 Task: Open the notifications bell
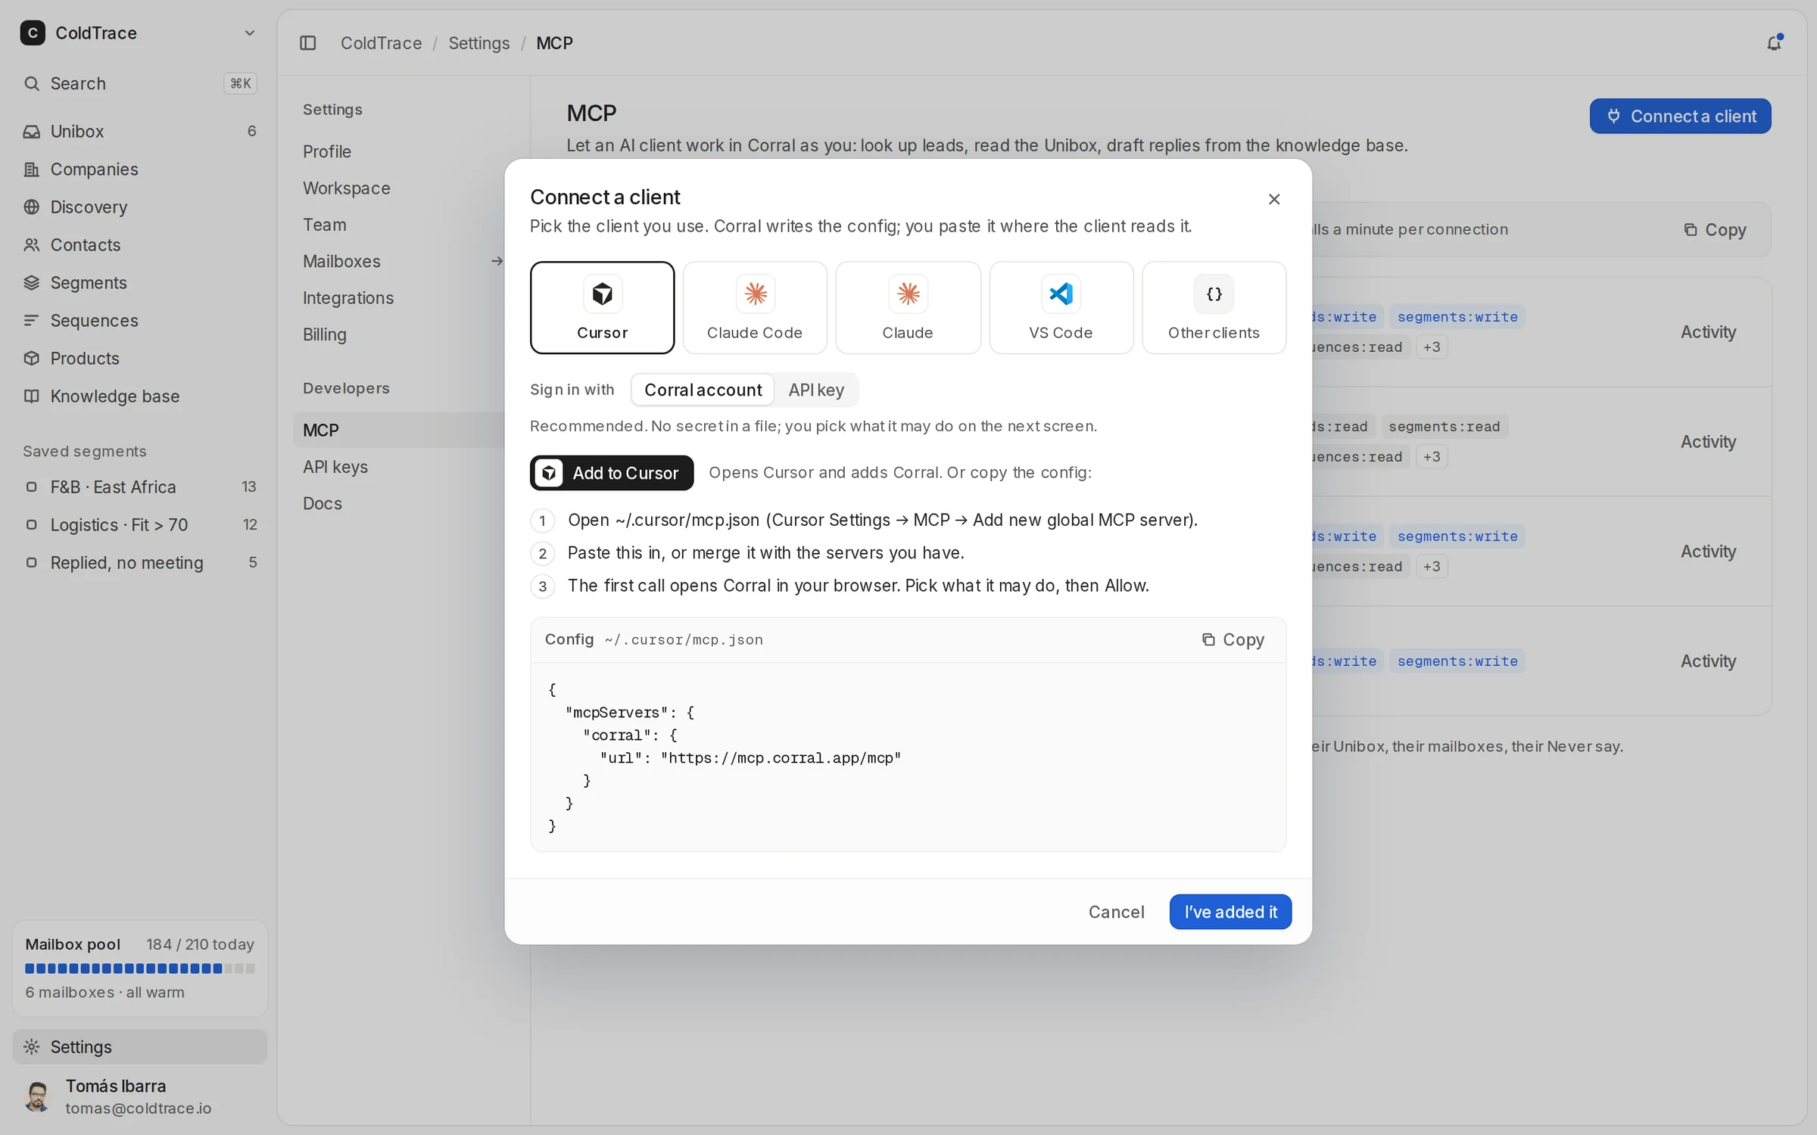[1774, 43]
